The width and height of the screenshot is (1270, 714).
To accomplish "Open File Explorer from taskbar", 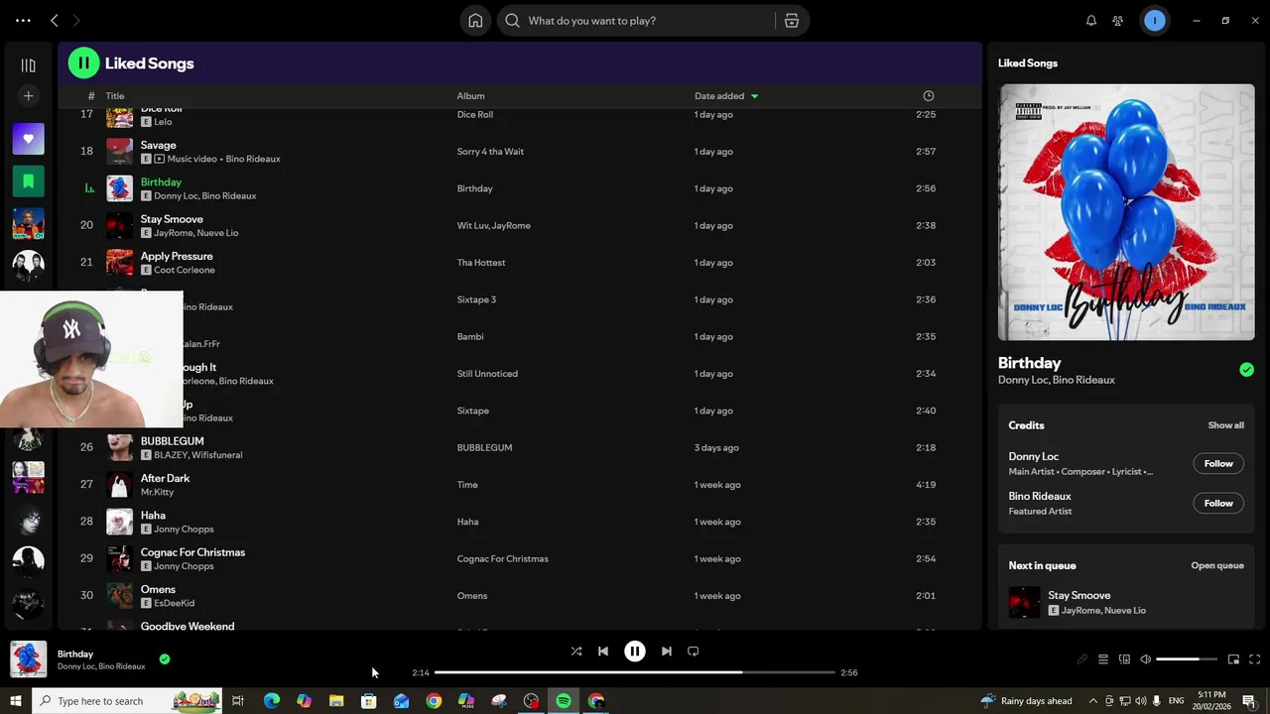I will pyautogui.click(x=336, y=701).
